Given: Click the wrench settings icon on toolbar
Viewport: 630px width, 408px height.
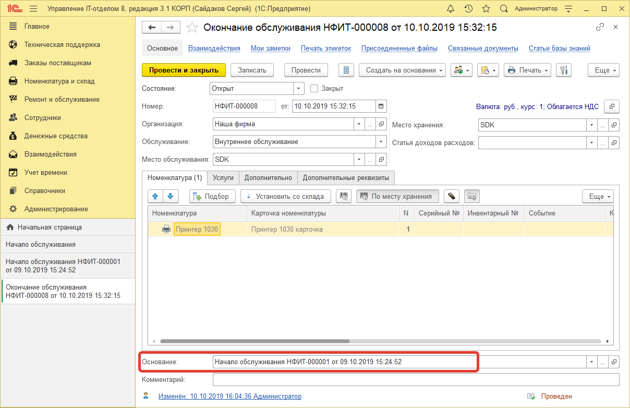Looking at the screenshot, I should click(564, 69).
